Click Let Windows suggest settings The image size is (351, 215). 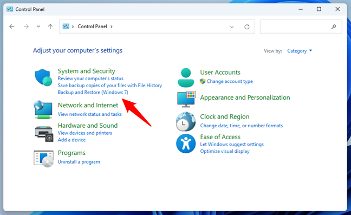coord(232,144)
